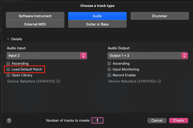Image resolution: width=193 pixels, height=128 pixels.
Task: Click the Create button
Action: 179,121
